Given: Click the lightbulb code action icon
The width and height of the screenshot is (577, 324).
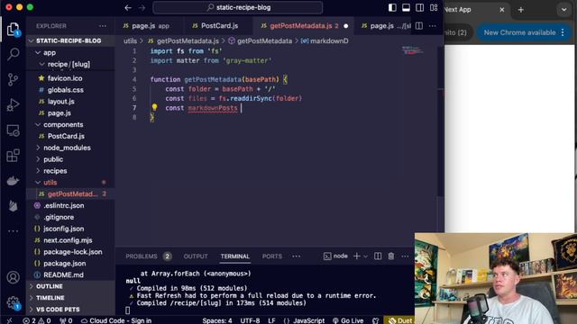Looking at the screenshot, I should click(x=154, y=107).
